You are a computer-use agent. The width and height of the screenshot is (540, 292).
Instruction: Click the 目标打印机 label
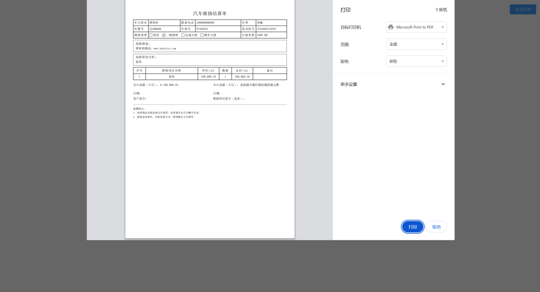pos(351,27)
